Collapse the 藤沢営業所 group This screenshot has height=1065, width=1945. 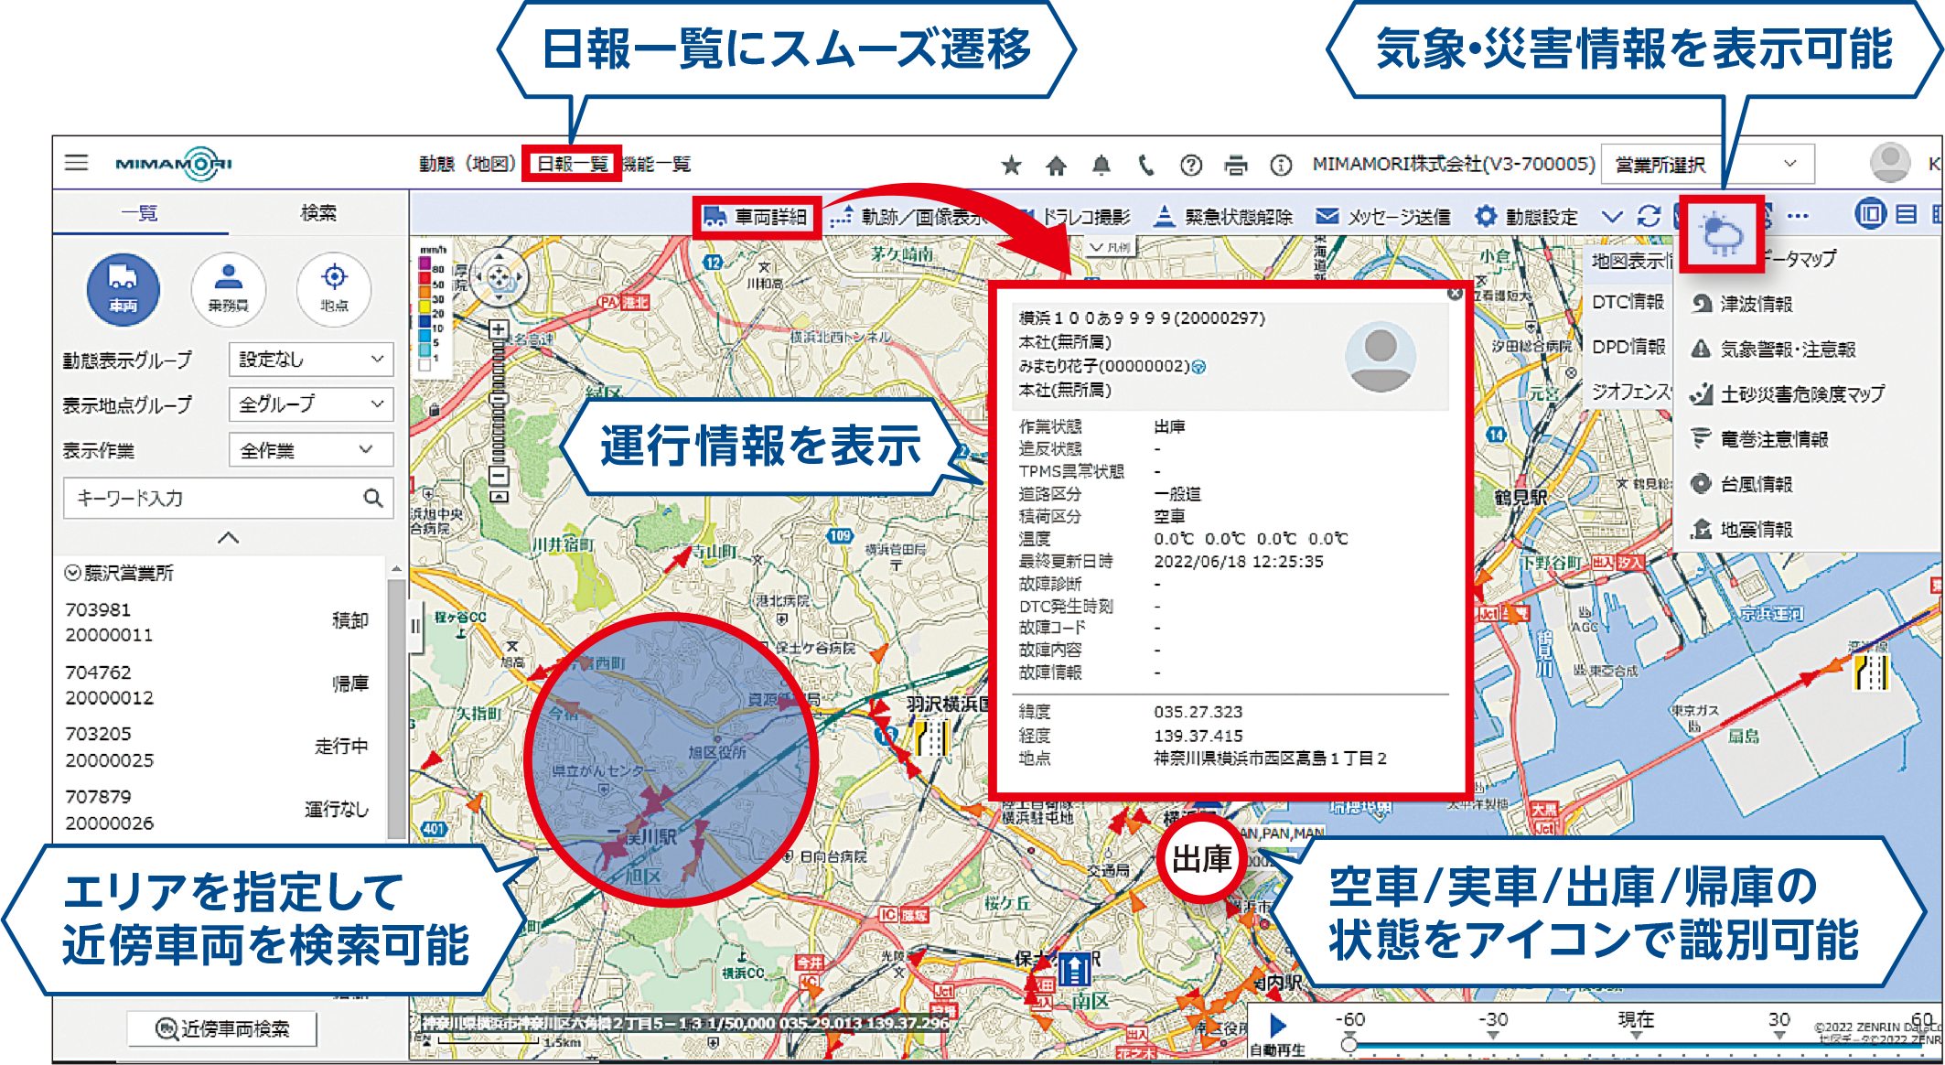pos(72,573)
